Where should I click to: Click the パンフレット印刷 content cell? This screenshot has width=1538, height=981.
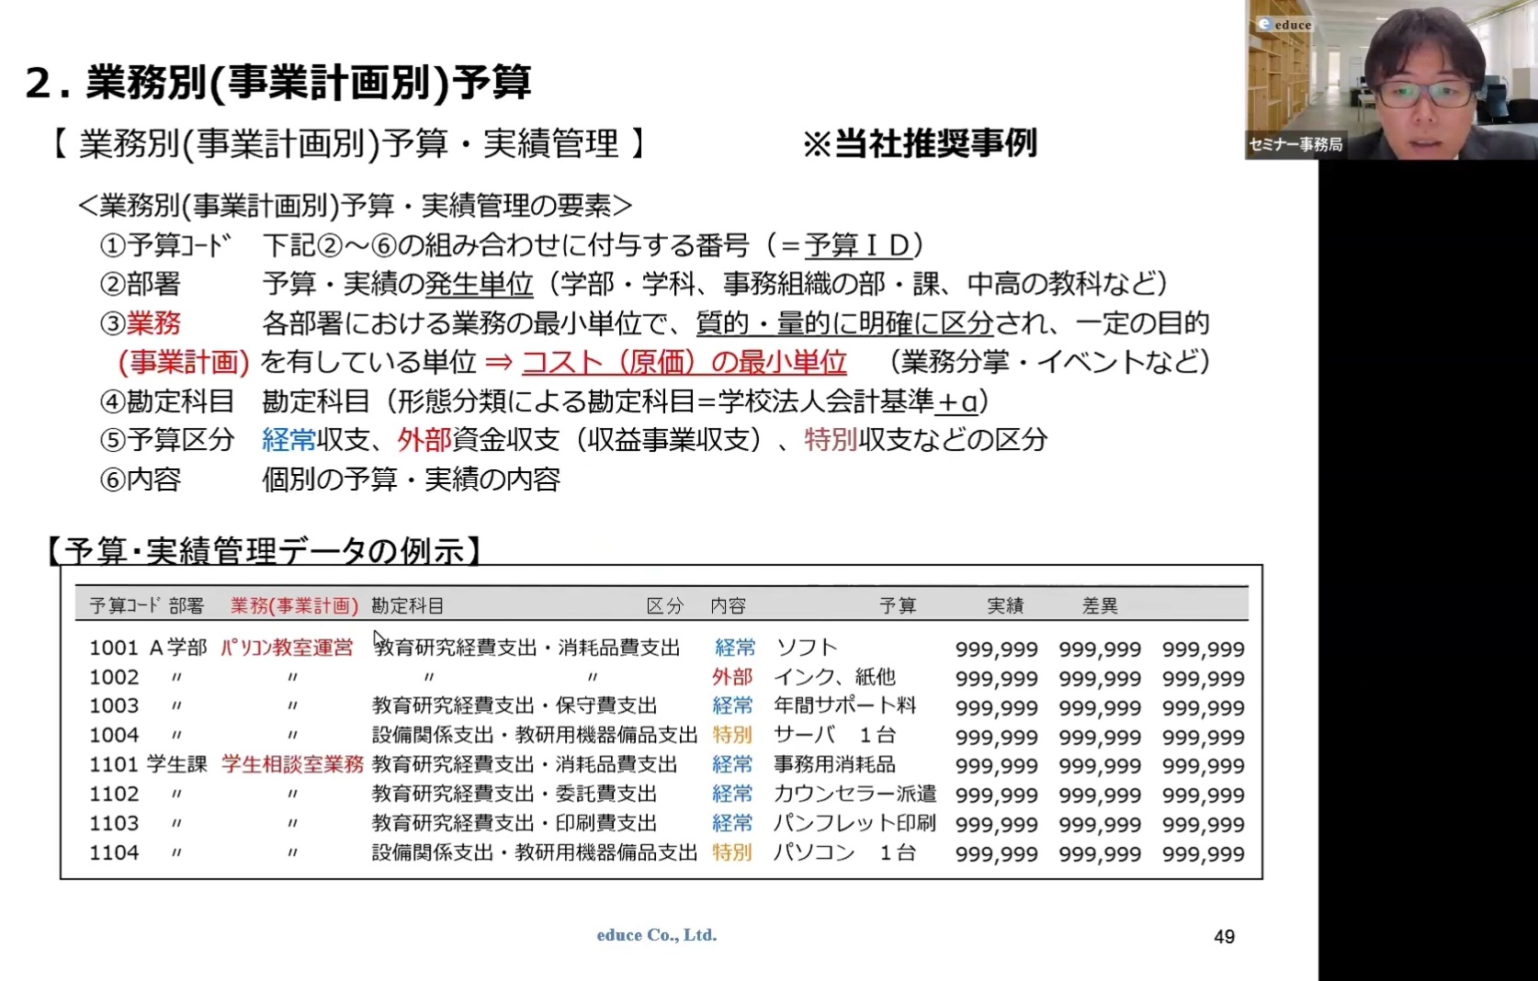pos(854,823)
